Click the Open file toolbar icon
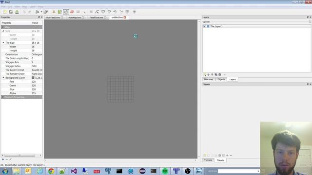312x175 pixels. pyautogui.click(x=11, y=12)
